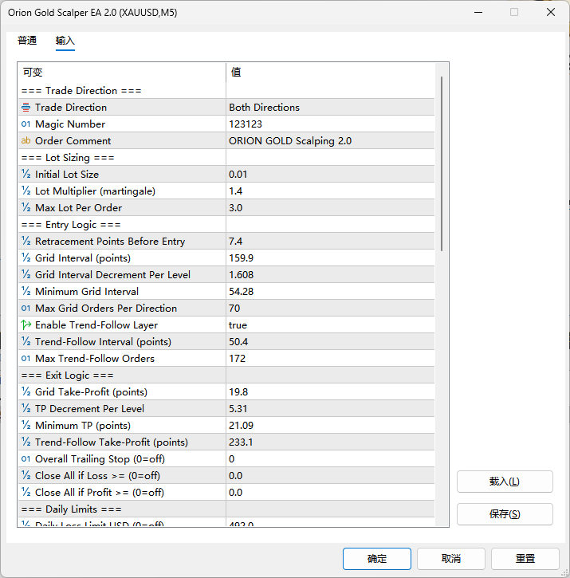Viewport: 570px width, 578px height.
Task: Click the parameter list vertical scrollbar thumb
Action: (x=442, y=163)
